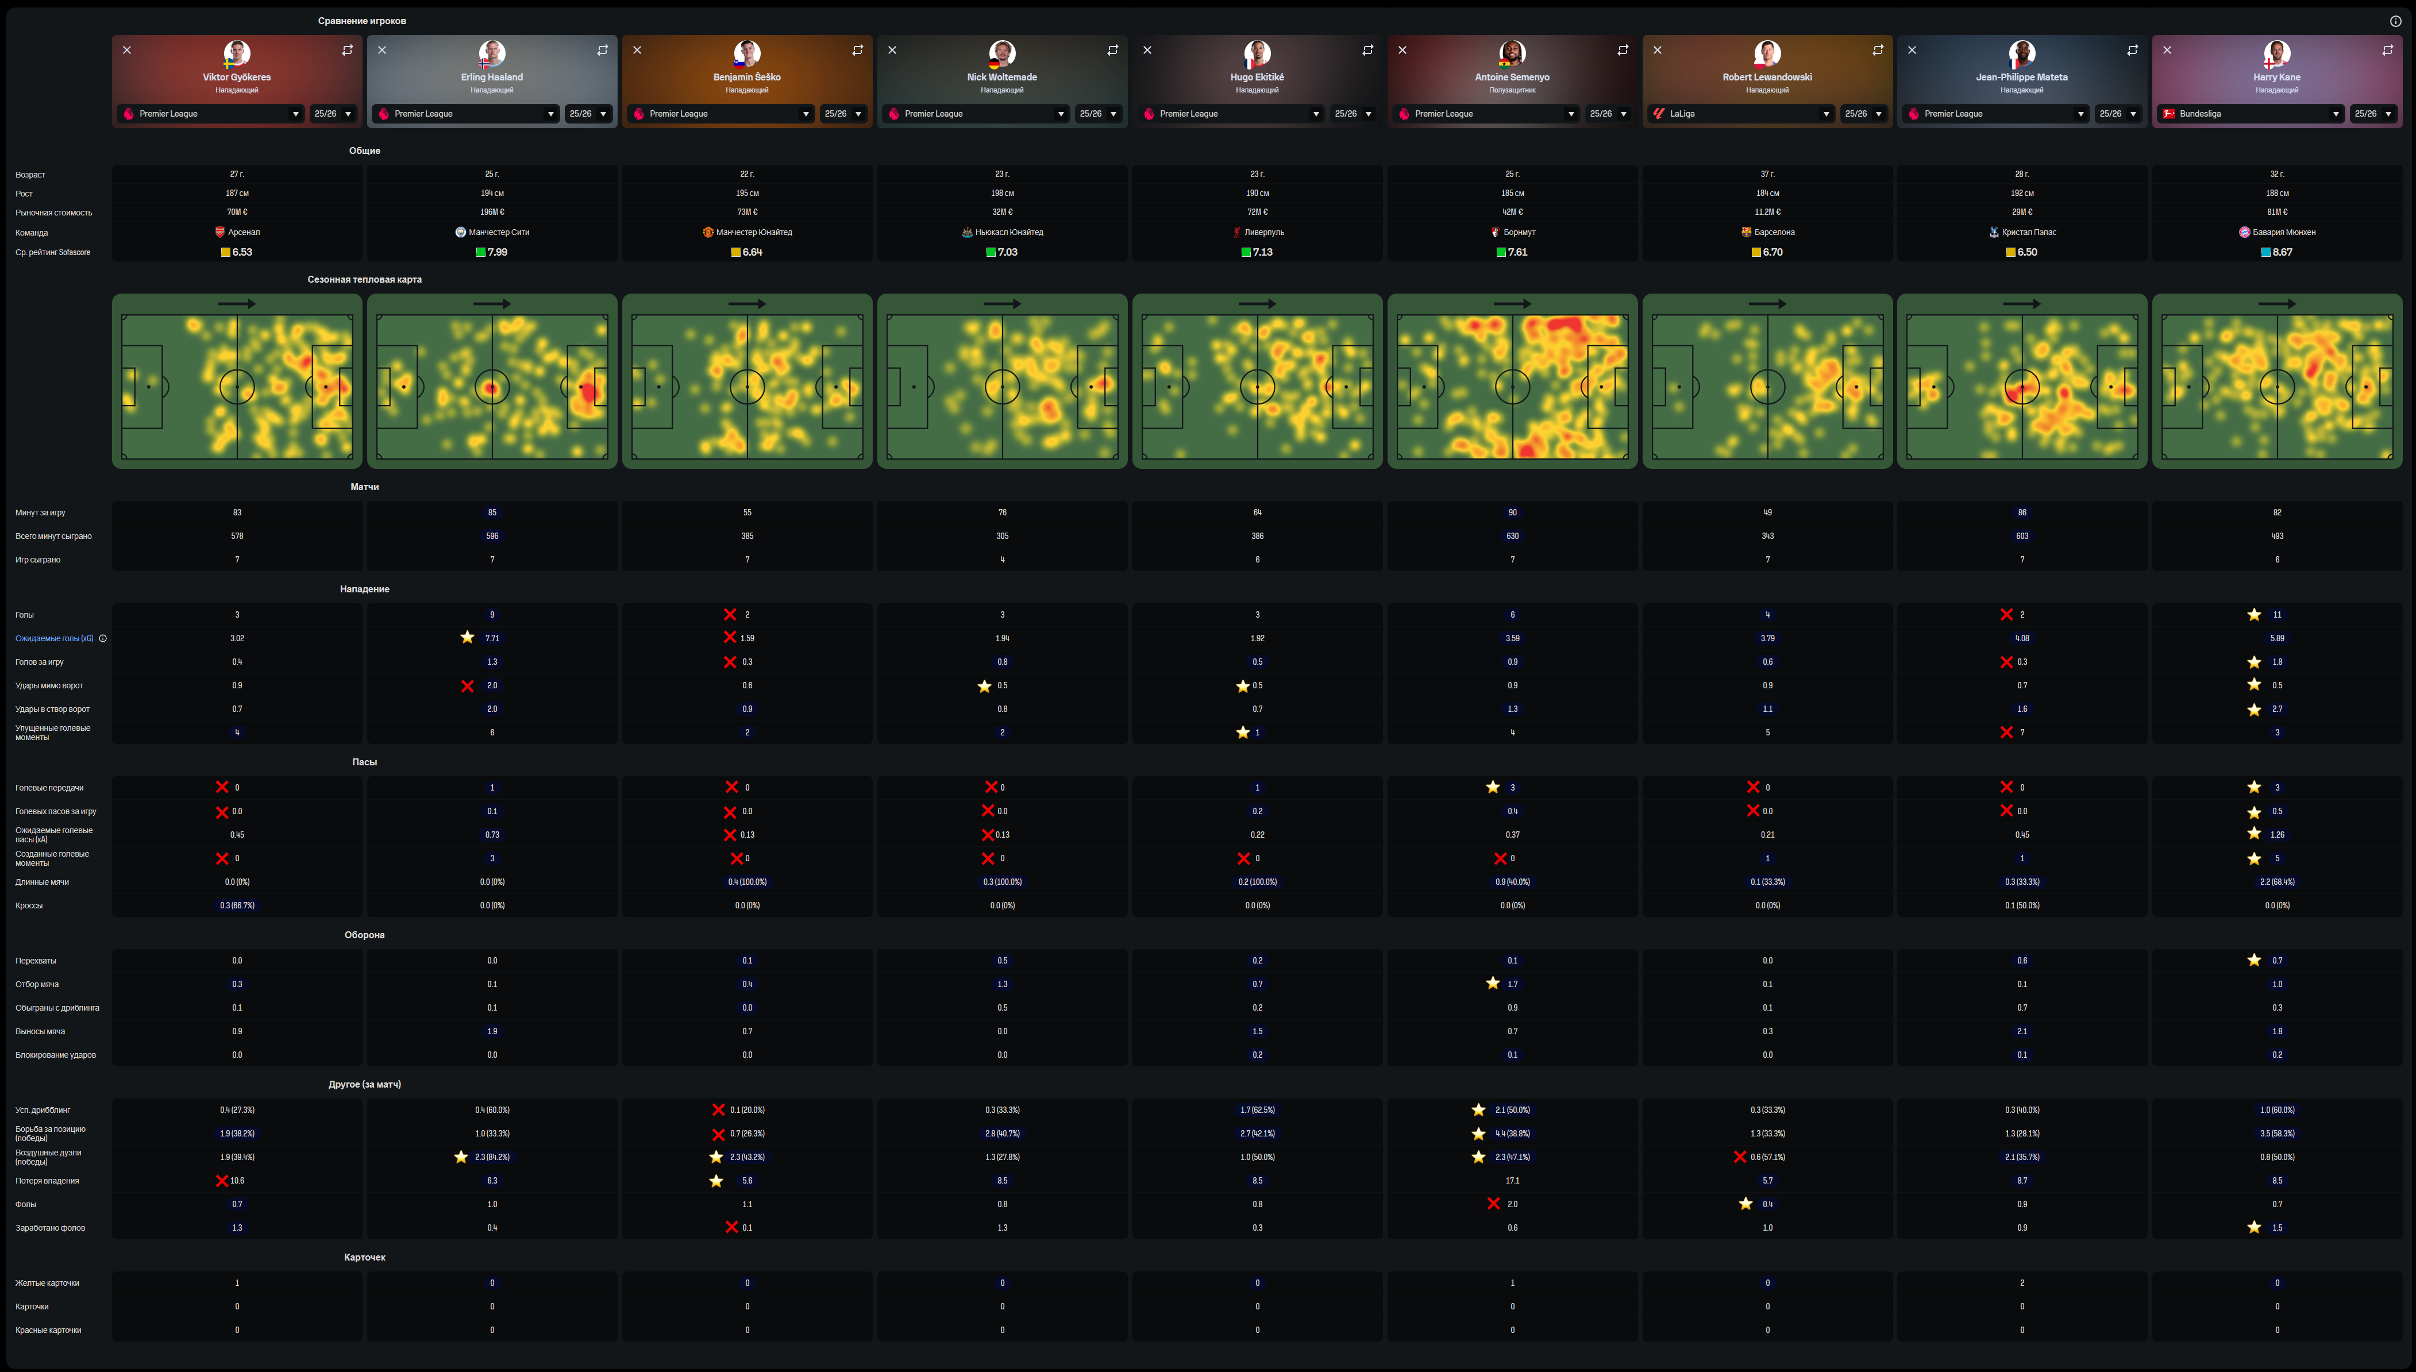
Task: Click swap player icon on Erling Haaland card
Action: tap(602, 50)
